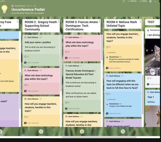This screenshot has height=142, width=161.
Task: Add a new post to ROOM 2 column
Action: tap(41, 132)
